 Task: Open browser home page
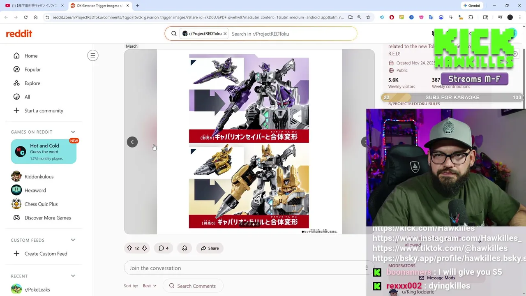pyautogui.click(x=35, y=17)
